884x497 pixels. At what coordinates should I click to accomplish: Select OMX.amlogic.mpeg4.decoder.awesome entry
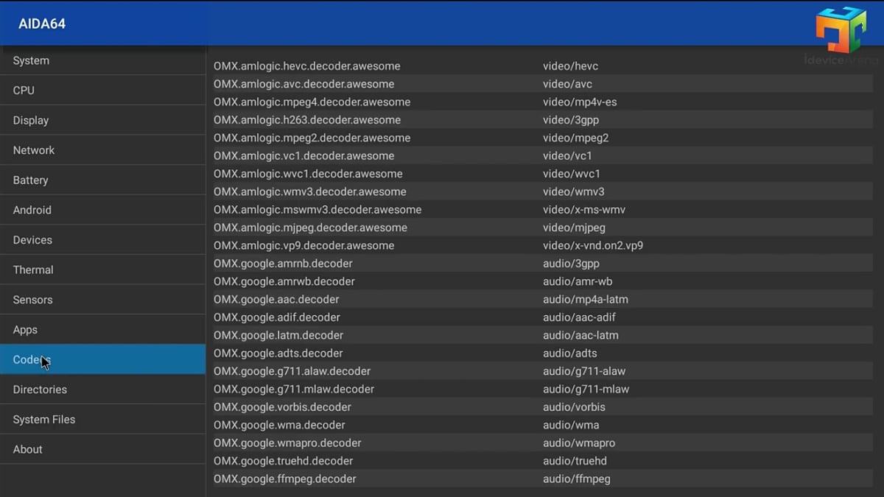click(543, 102)
